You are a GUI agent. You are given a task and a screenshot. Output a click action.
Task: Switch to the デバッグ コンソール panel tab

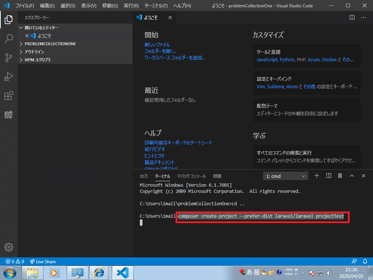192,176
